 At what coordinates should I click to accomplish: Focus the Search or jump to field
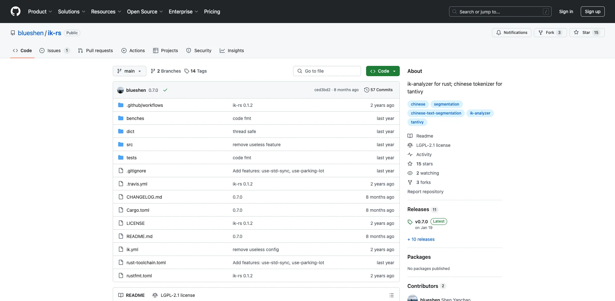(500, 12)
